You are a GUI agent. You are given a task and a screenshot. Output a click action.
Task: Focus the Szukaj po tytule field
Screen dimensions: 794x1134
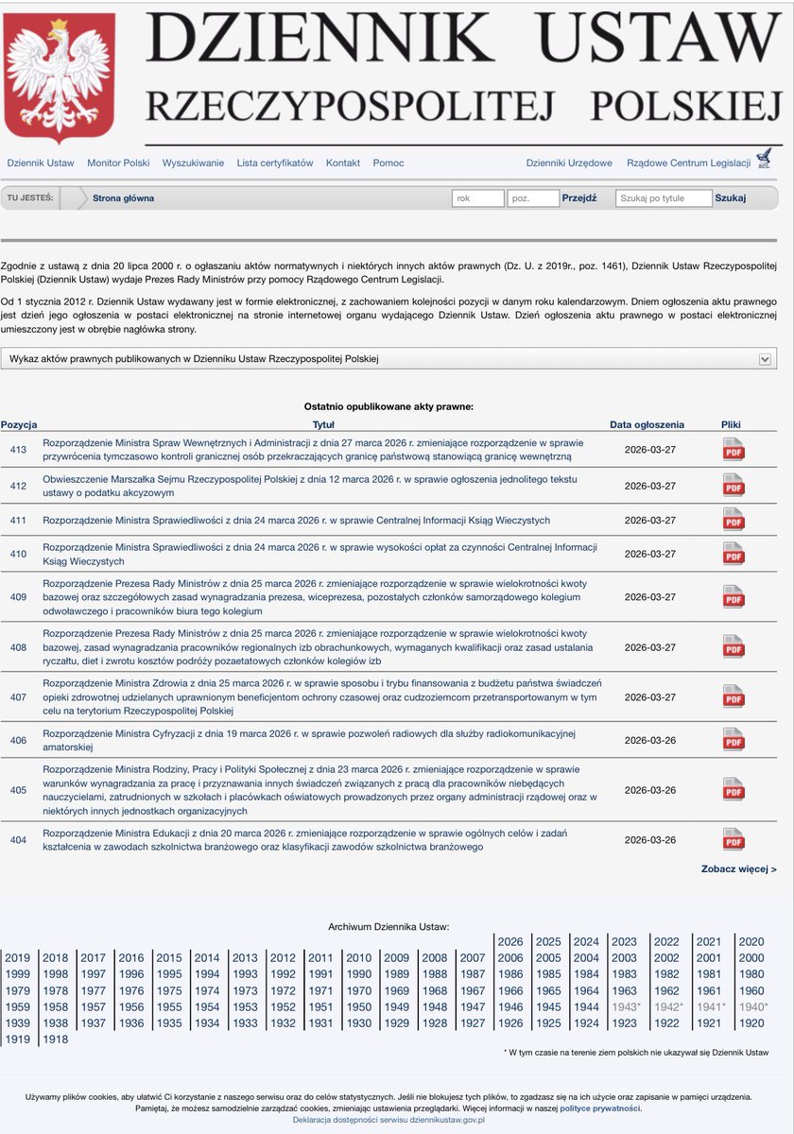coord(664,198)
